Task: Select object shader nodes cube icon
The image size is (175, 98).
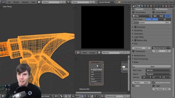Action: (x=92, y=96)
